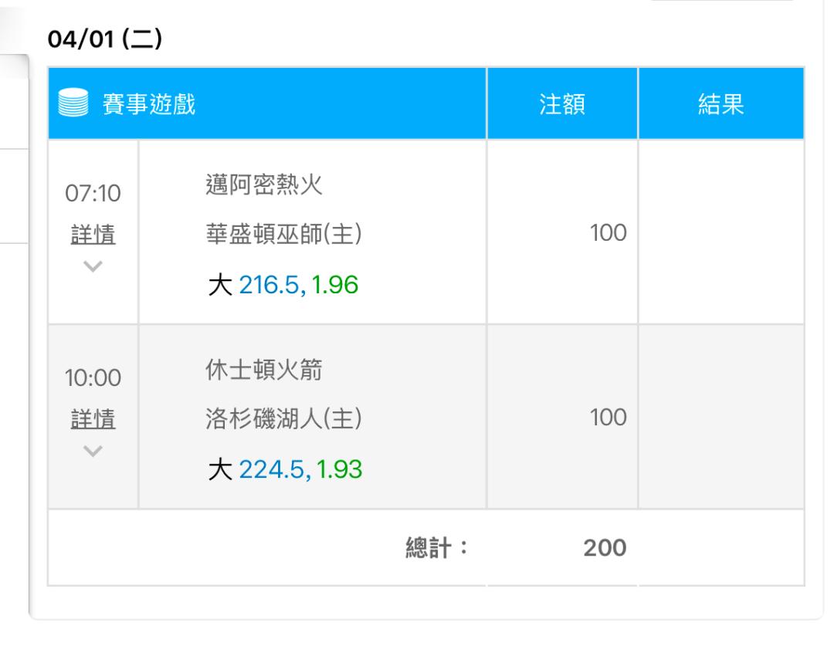Select the 邁阿密熱火 team name

click(x=264, y=185)
